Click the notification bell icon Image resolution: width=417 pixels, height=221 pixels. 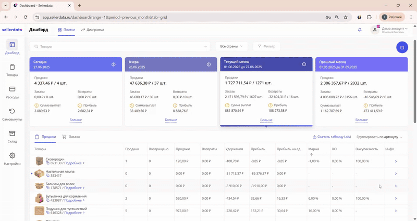(360, 30)
